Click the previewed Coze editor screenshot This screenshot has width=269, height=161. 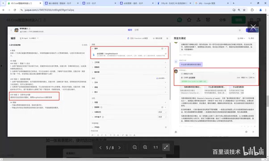[x=133, y=81]
